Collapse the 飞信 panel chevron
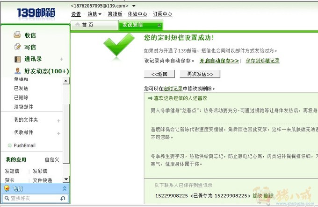Image resolution: width=318 pixels, height=207 pixels. pos(65,188)
